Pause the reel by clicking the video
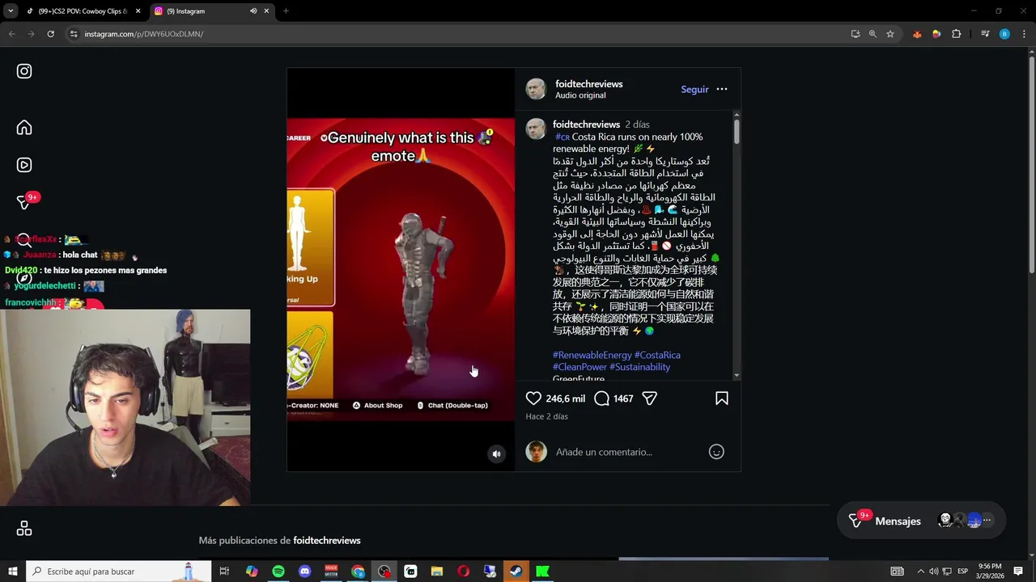 pos(401,269)
